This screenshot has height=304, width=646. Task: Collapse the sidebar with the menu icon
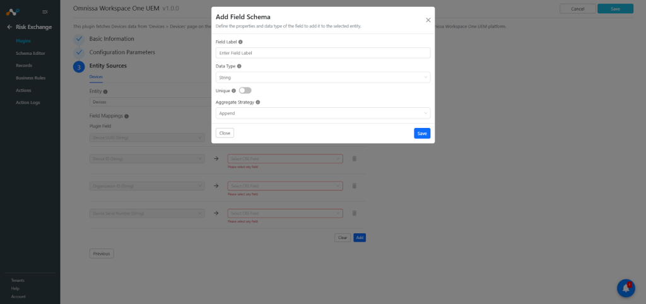coord(45,12)
